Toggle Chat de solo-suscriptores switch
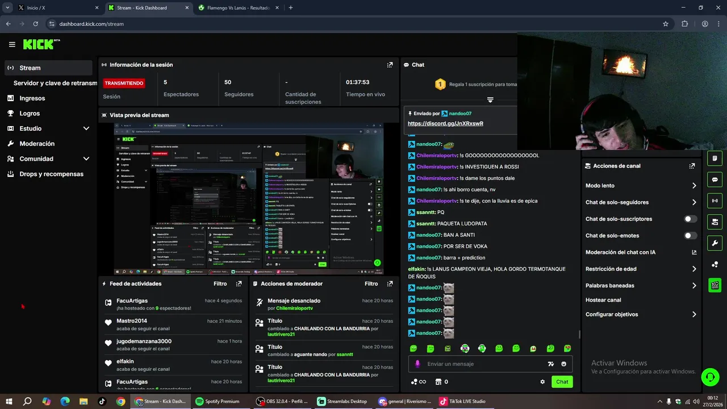The height and width of the screenshot is (409, 727). [x=691, y=219]
